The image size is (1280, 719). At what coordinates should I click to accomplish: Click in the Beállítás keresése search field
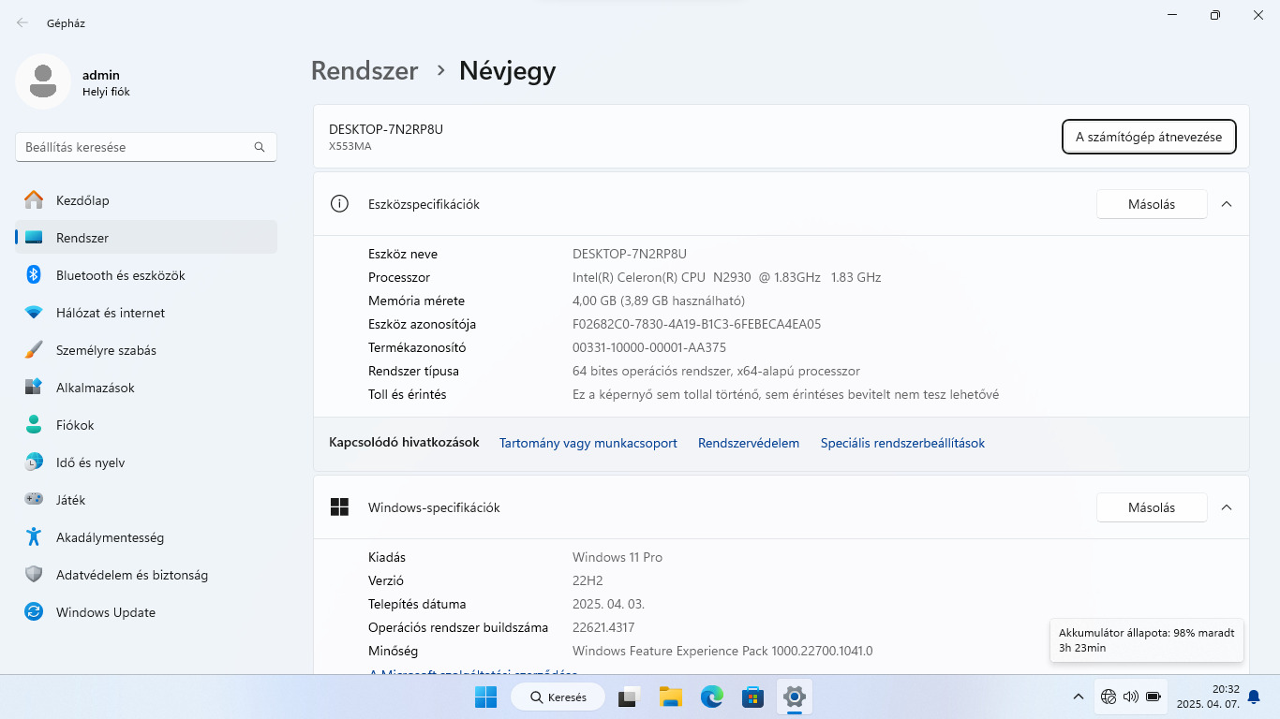tap(146, 147)
